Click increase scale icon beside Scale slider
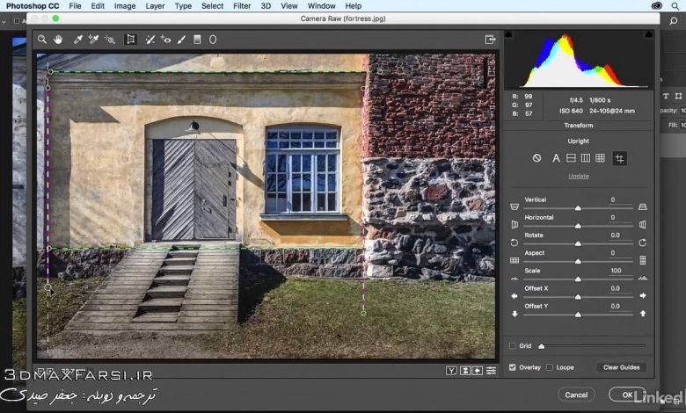 (x=642, y=278)
